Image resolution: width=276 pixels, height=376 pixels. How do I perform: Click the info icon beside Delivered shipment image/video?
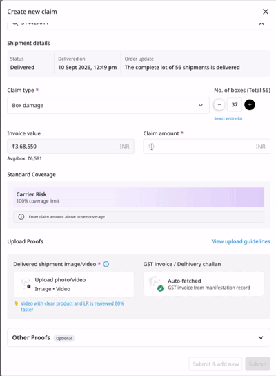pos(106,264)
